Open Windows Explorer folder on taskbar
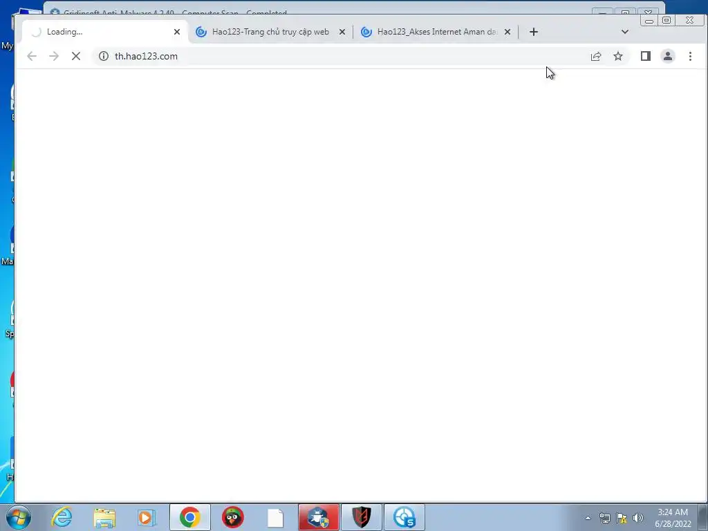The image size is (708, 531). pos(104,517)
